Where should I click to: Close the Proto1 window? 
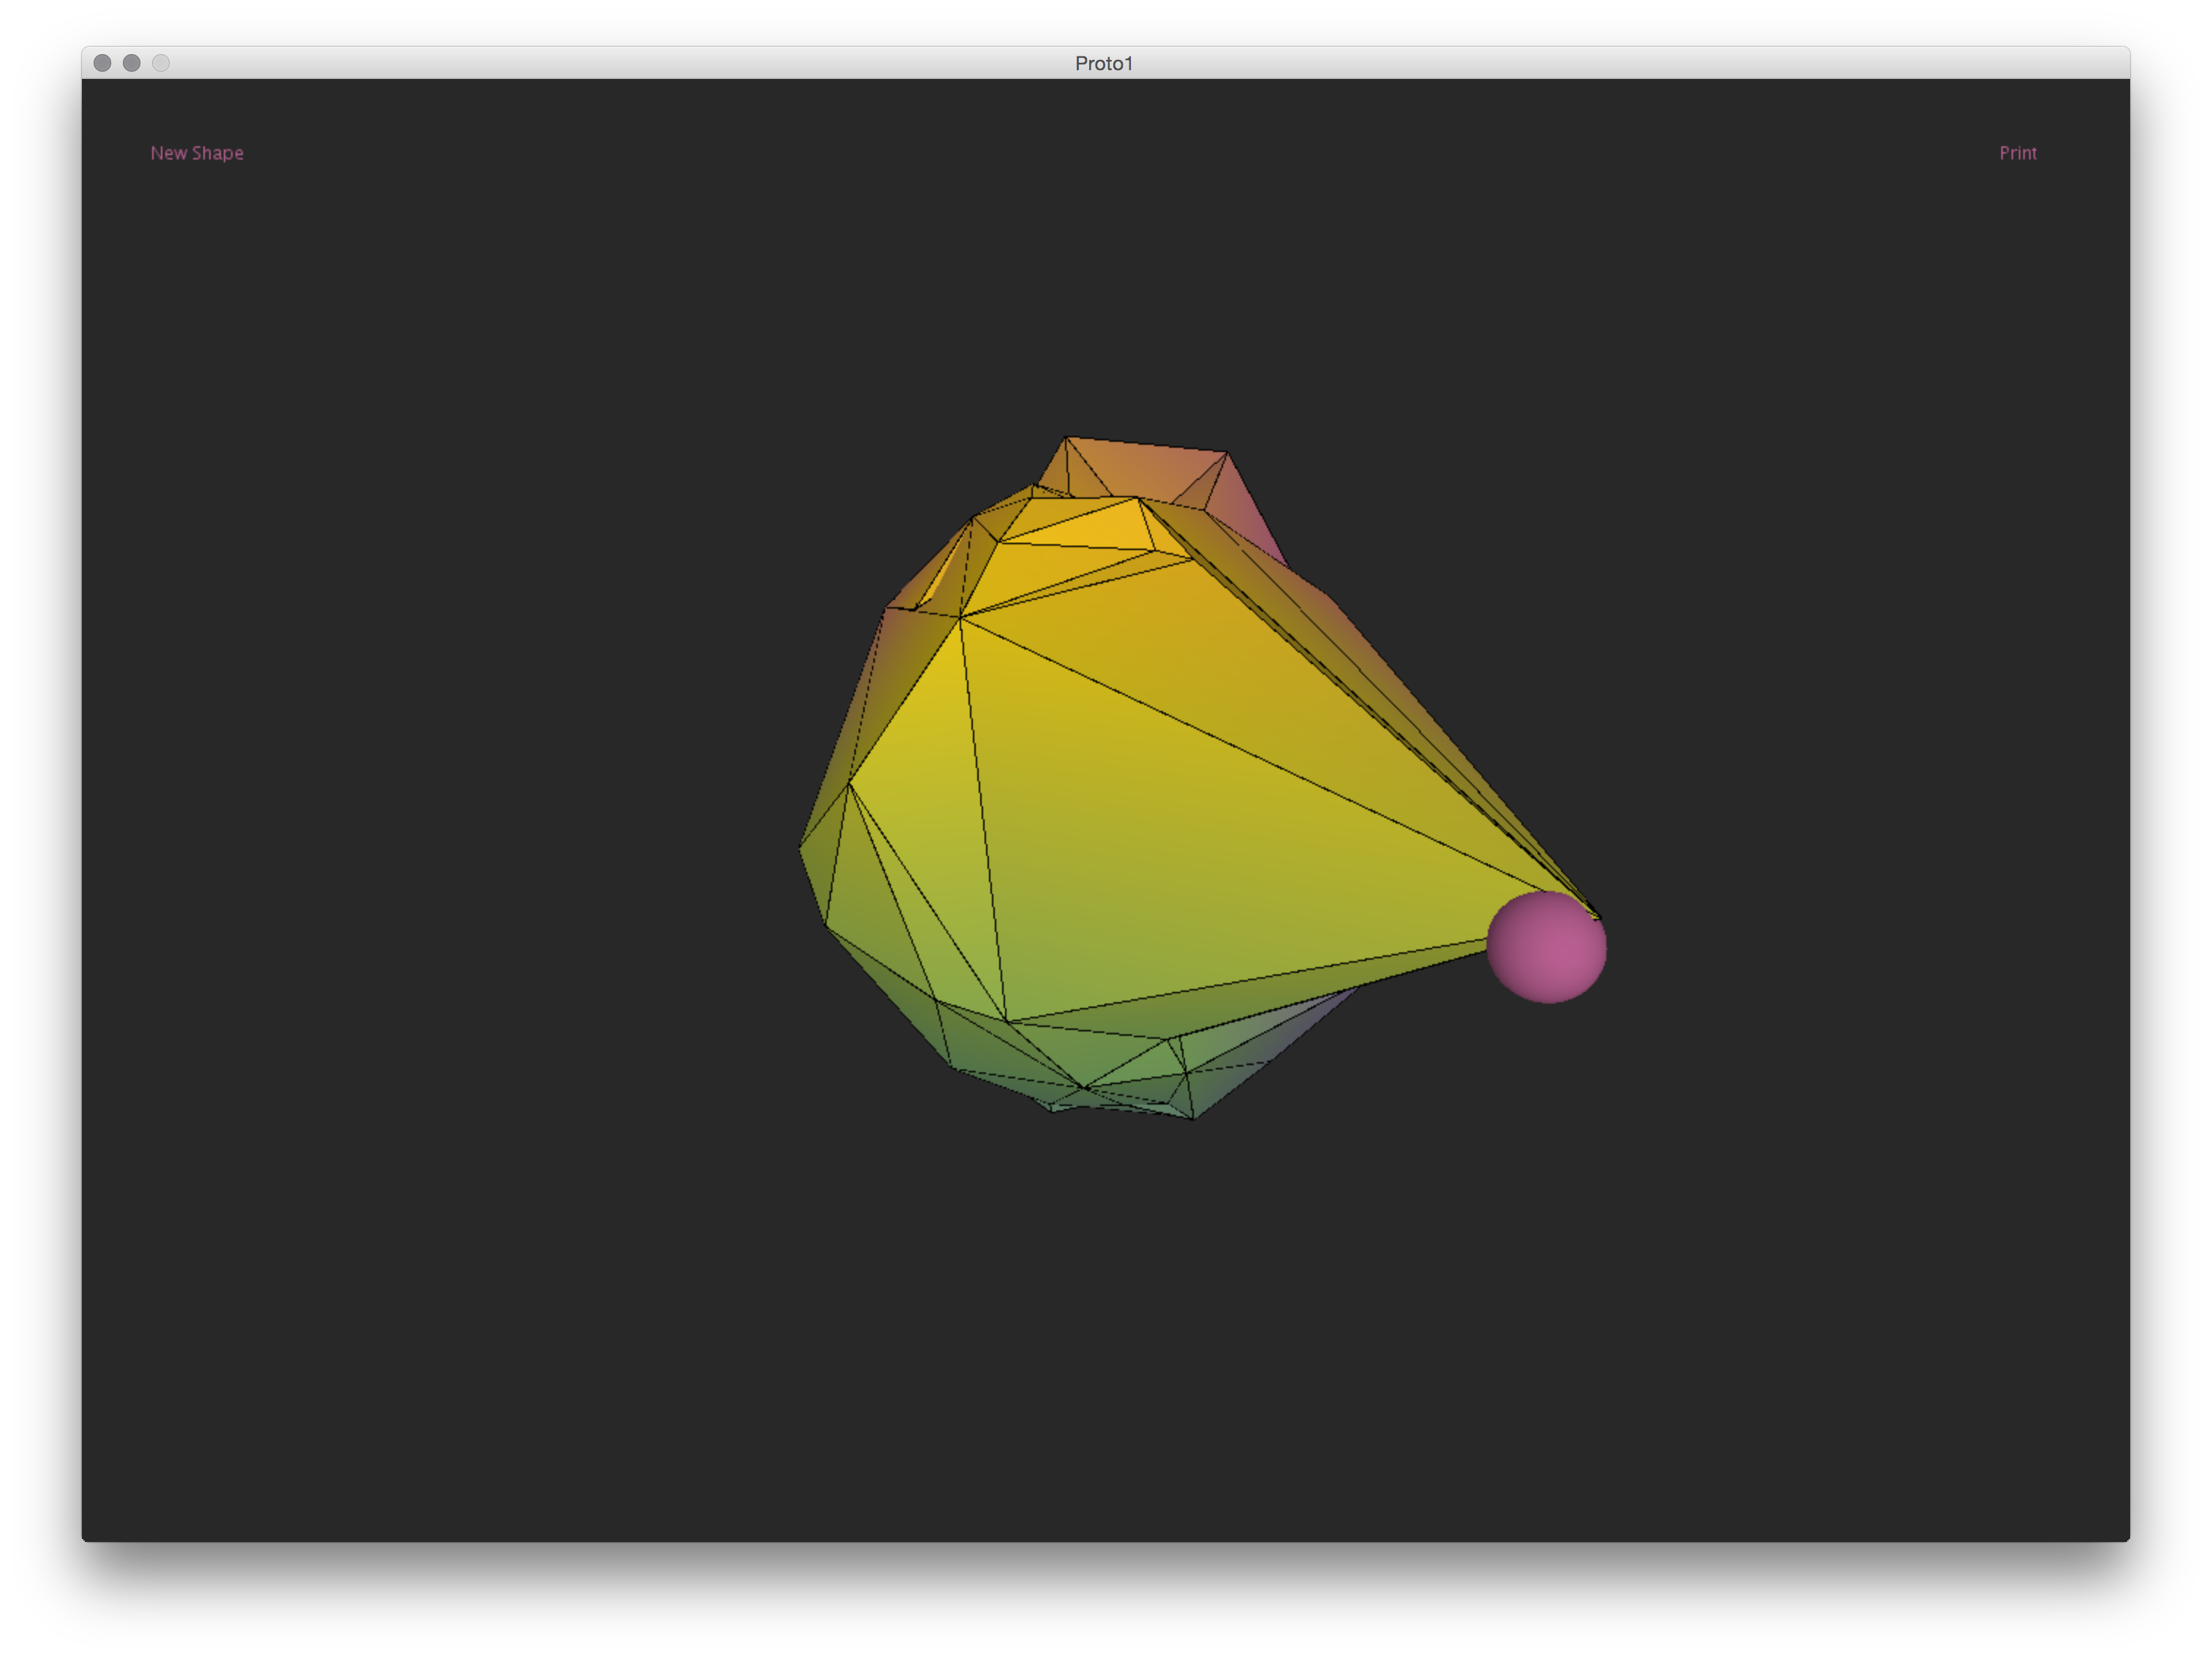pos(102,63)
